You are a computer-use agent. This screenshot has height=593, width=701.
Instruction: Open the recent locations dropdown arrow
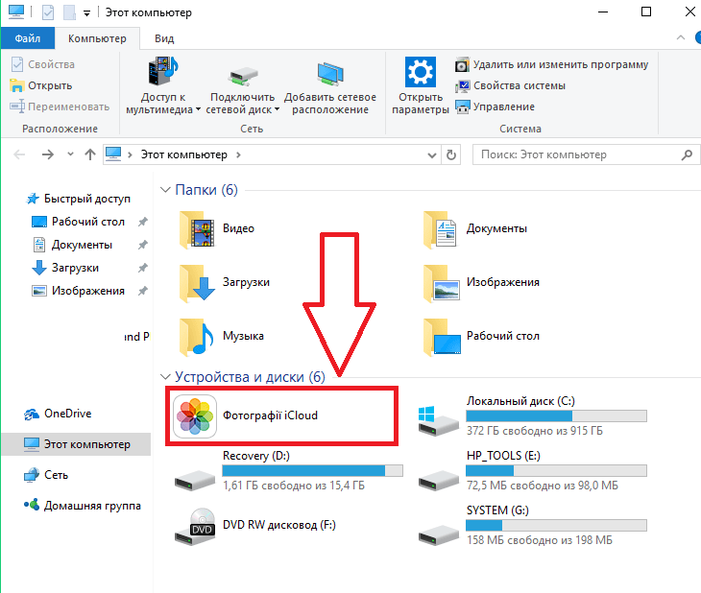[x=70, y=154]
